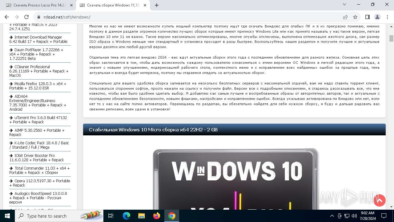Switch to the Process Lasso Pro tab
Screen dimensions: 394x222
coord(39,5)
